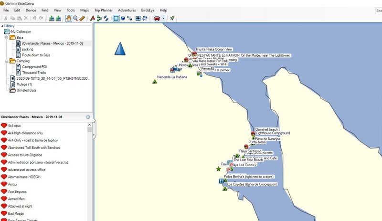Select the Measure ruler tool
This screenshot has height=221, width=382.
(x=82, y=18)
